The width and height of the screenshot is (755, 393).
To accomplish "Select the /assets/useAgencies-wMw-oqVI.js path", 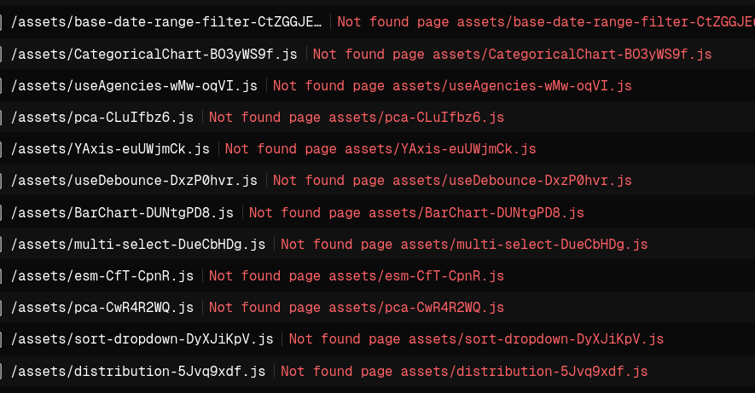I will [134, 85].
